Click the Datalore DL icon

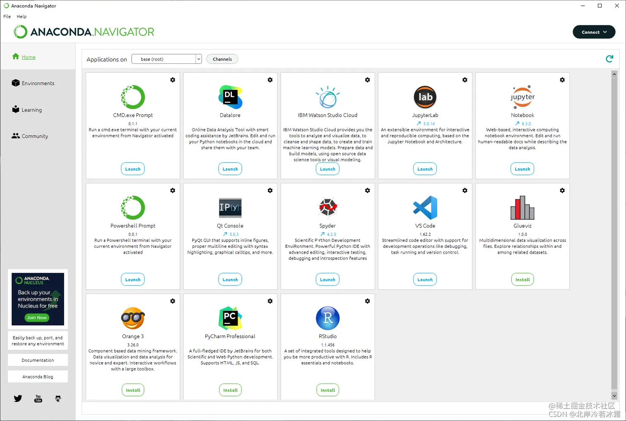tap(230, 97)
